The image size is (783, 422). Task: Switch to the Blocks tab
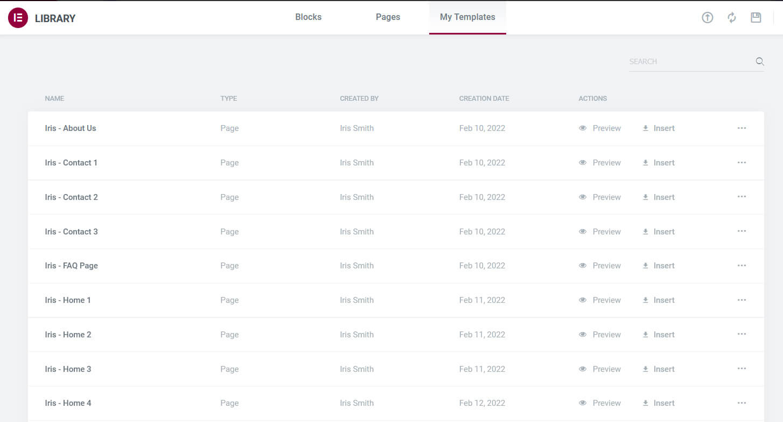(308, 17)
